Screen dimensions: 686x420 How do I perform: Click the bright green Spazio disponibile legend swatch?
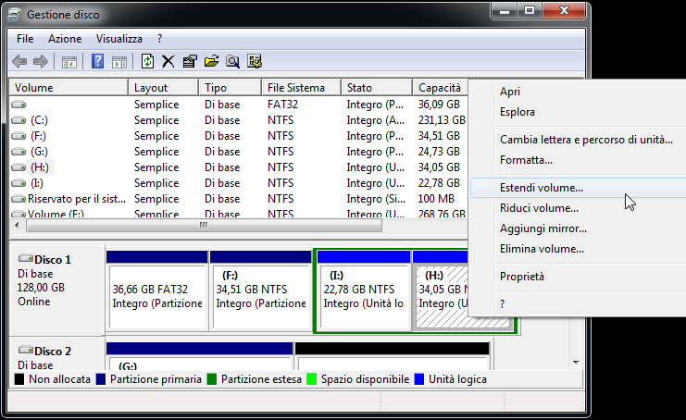pyautogui.click(x=312, y=379)
